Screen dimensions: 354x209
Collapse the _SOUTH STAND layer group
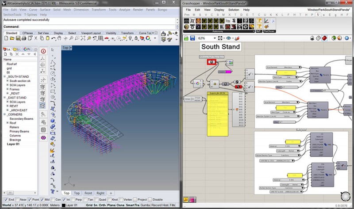[4, 77]
